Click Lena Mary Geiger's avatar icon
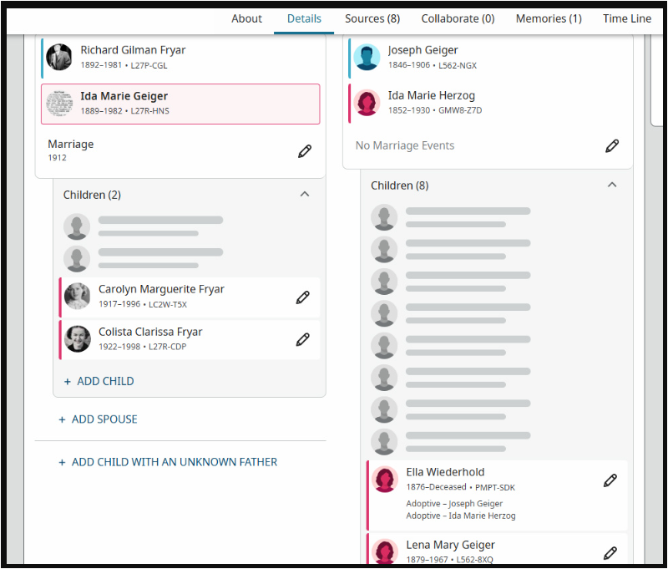This screenshot has width=668, height=569. click(385, 551)
